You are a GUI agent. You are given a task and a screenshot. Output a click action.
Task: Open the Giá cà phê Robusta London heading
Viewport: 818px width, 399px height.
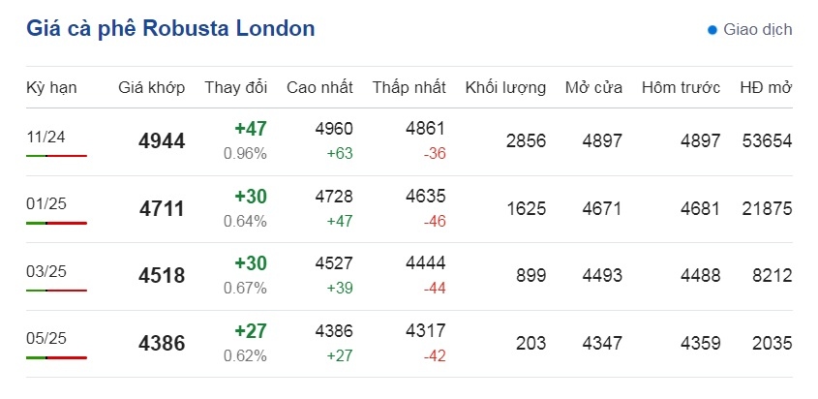170,29
